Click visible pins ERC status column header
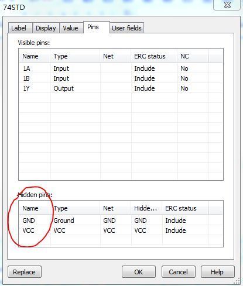This screenshot has height=286, width=243. [154, 56]
